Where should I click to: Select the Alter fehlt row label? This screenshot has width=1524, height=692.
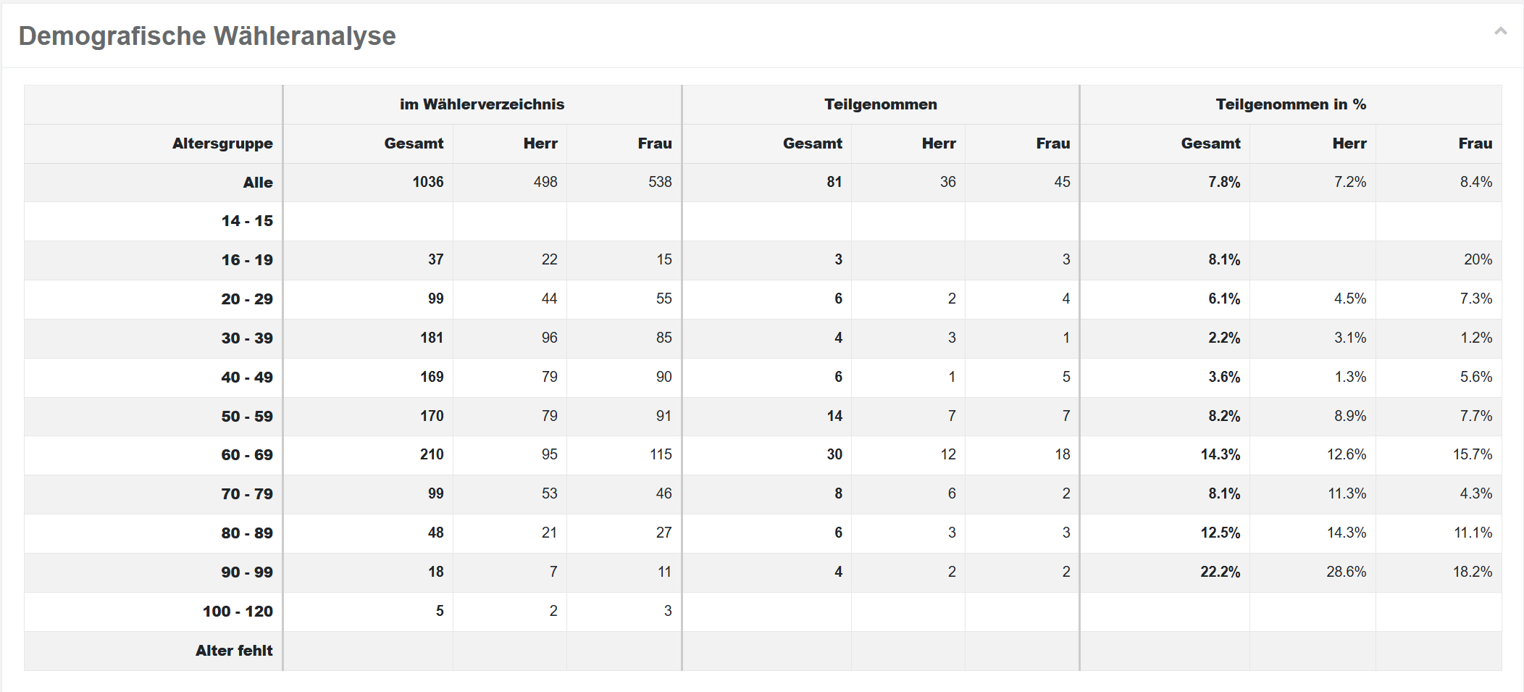point(234,651)
